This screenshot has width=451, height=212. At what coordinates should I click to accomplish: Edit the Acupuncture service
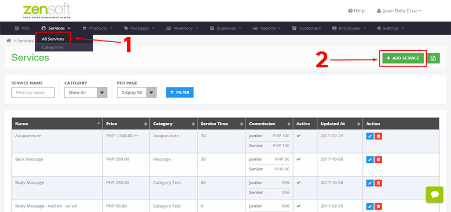click(x=370, y=136)
